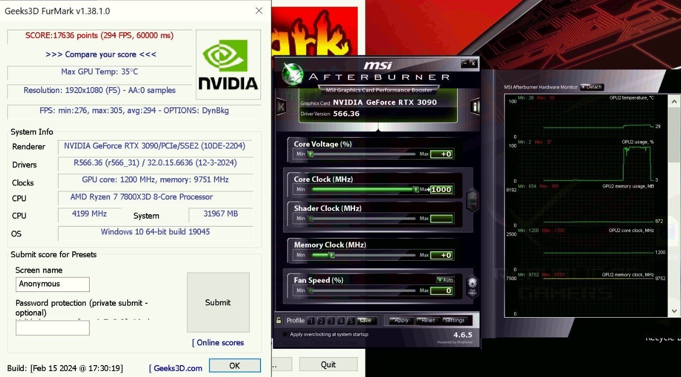Reset the Afterburner settings
Screen dimensions: 681x377
pos(428,320)
